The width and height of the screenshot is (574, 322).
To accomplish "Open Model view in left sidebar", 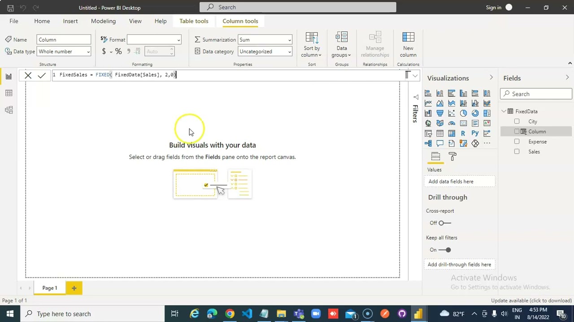I will [x=9, y=110].
